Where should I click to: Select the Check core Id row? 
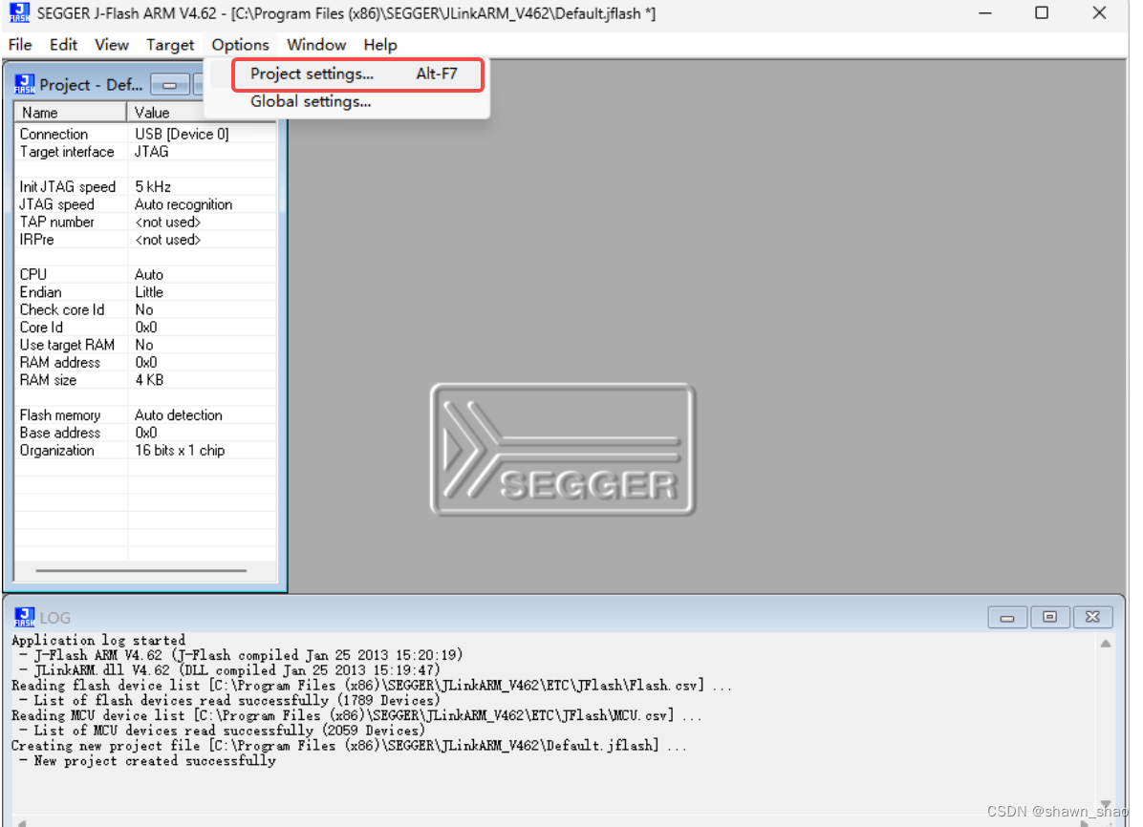click(145, 309)
